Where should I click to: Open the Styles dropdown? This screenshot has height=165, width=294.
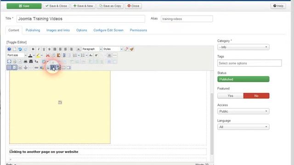point(113,49)
